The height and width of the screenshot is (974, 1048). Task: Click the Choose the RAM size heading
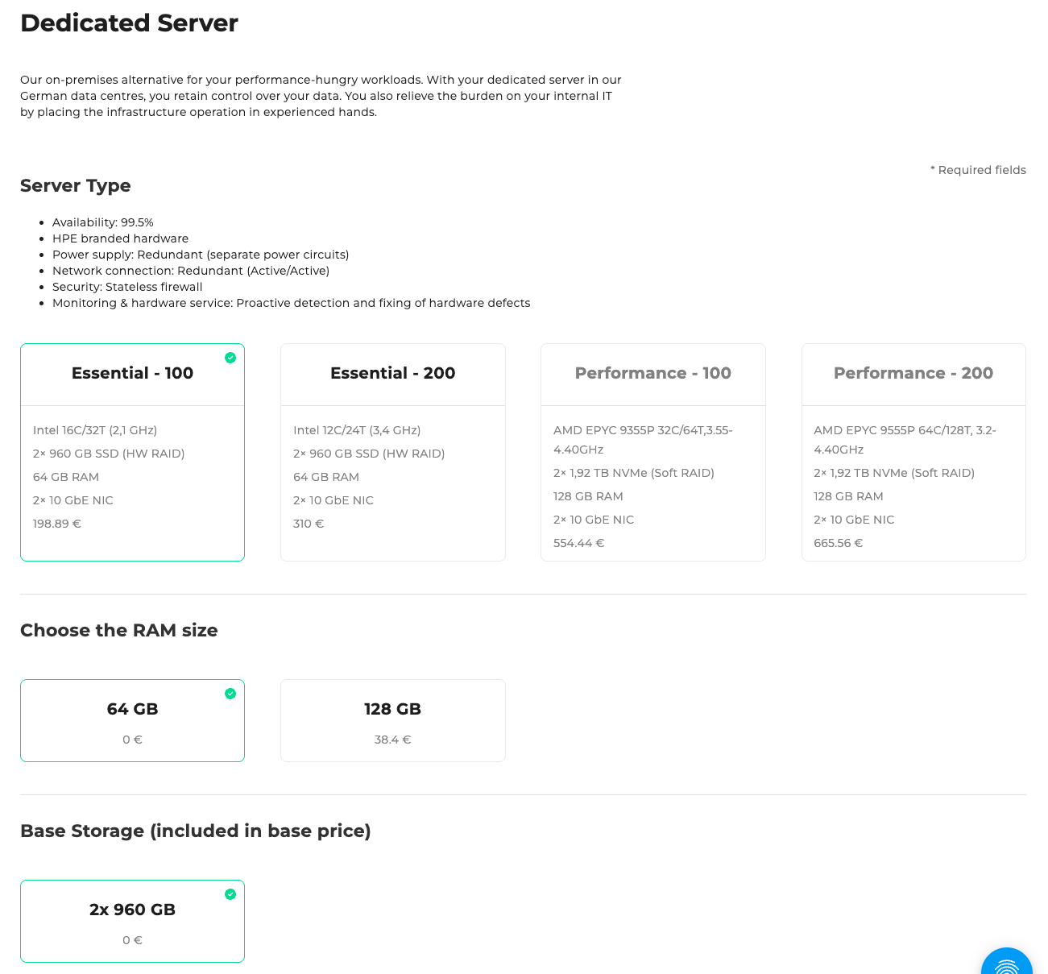(x=118, y=630)
